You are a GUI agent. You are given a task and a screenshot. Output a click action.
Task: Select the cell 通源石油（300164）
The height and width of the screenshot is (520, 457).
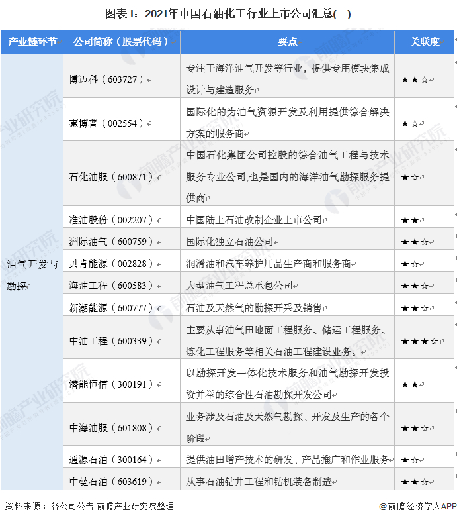tap(122, 456)
